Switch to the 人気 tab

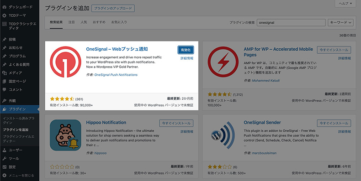pos(84,22)
